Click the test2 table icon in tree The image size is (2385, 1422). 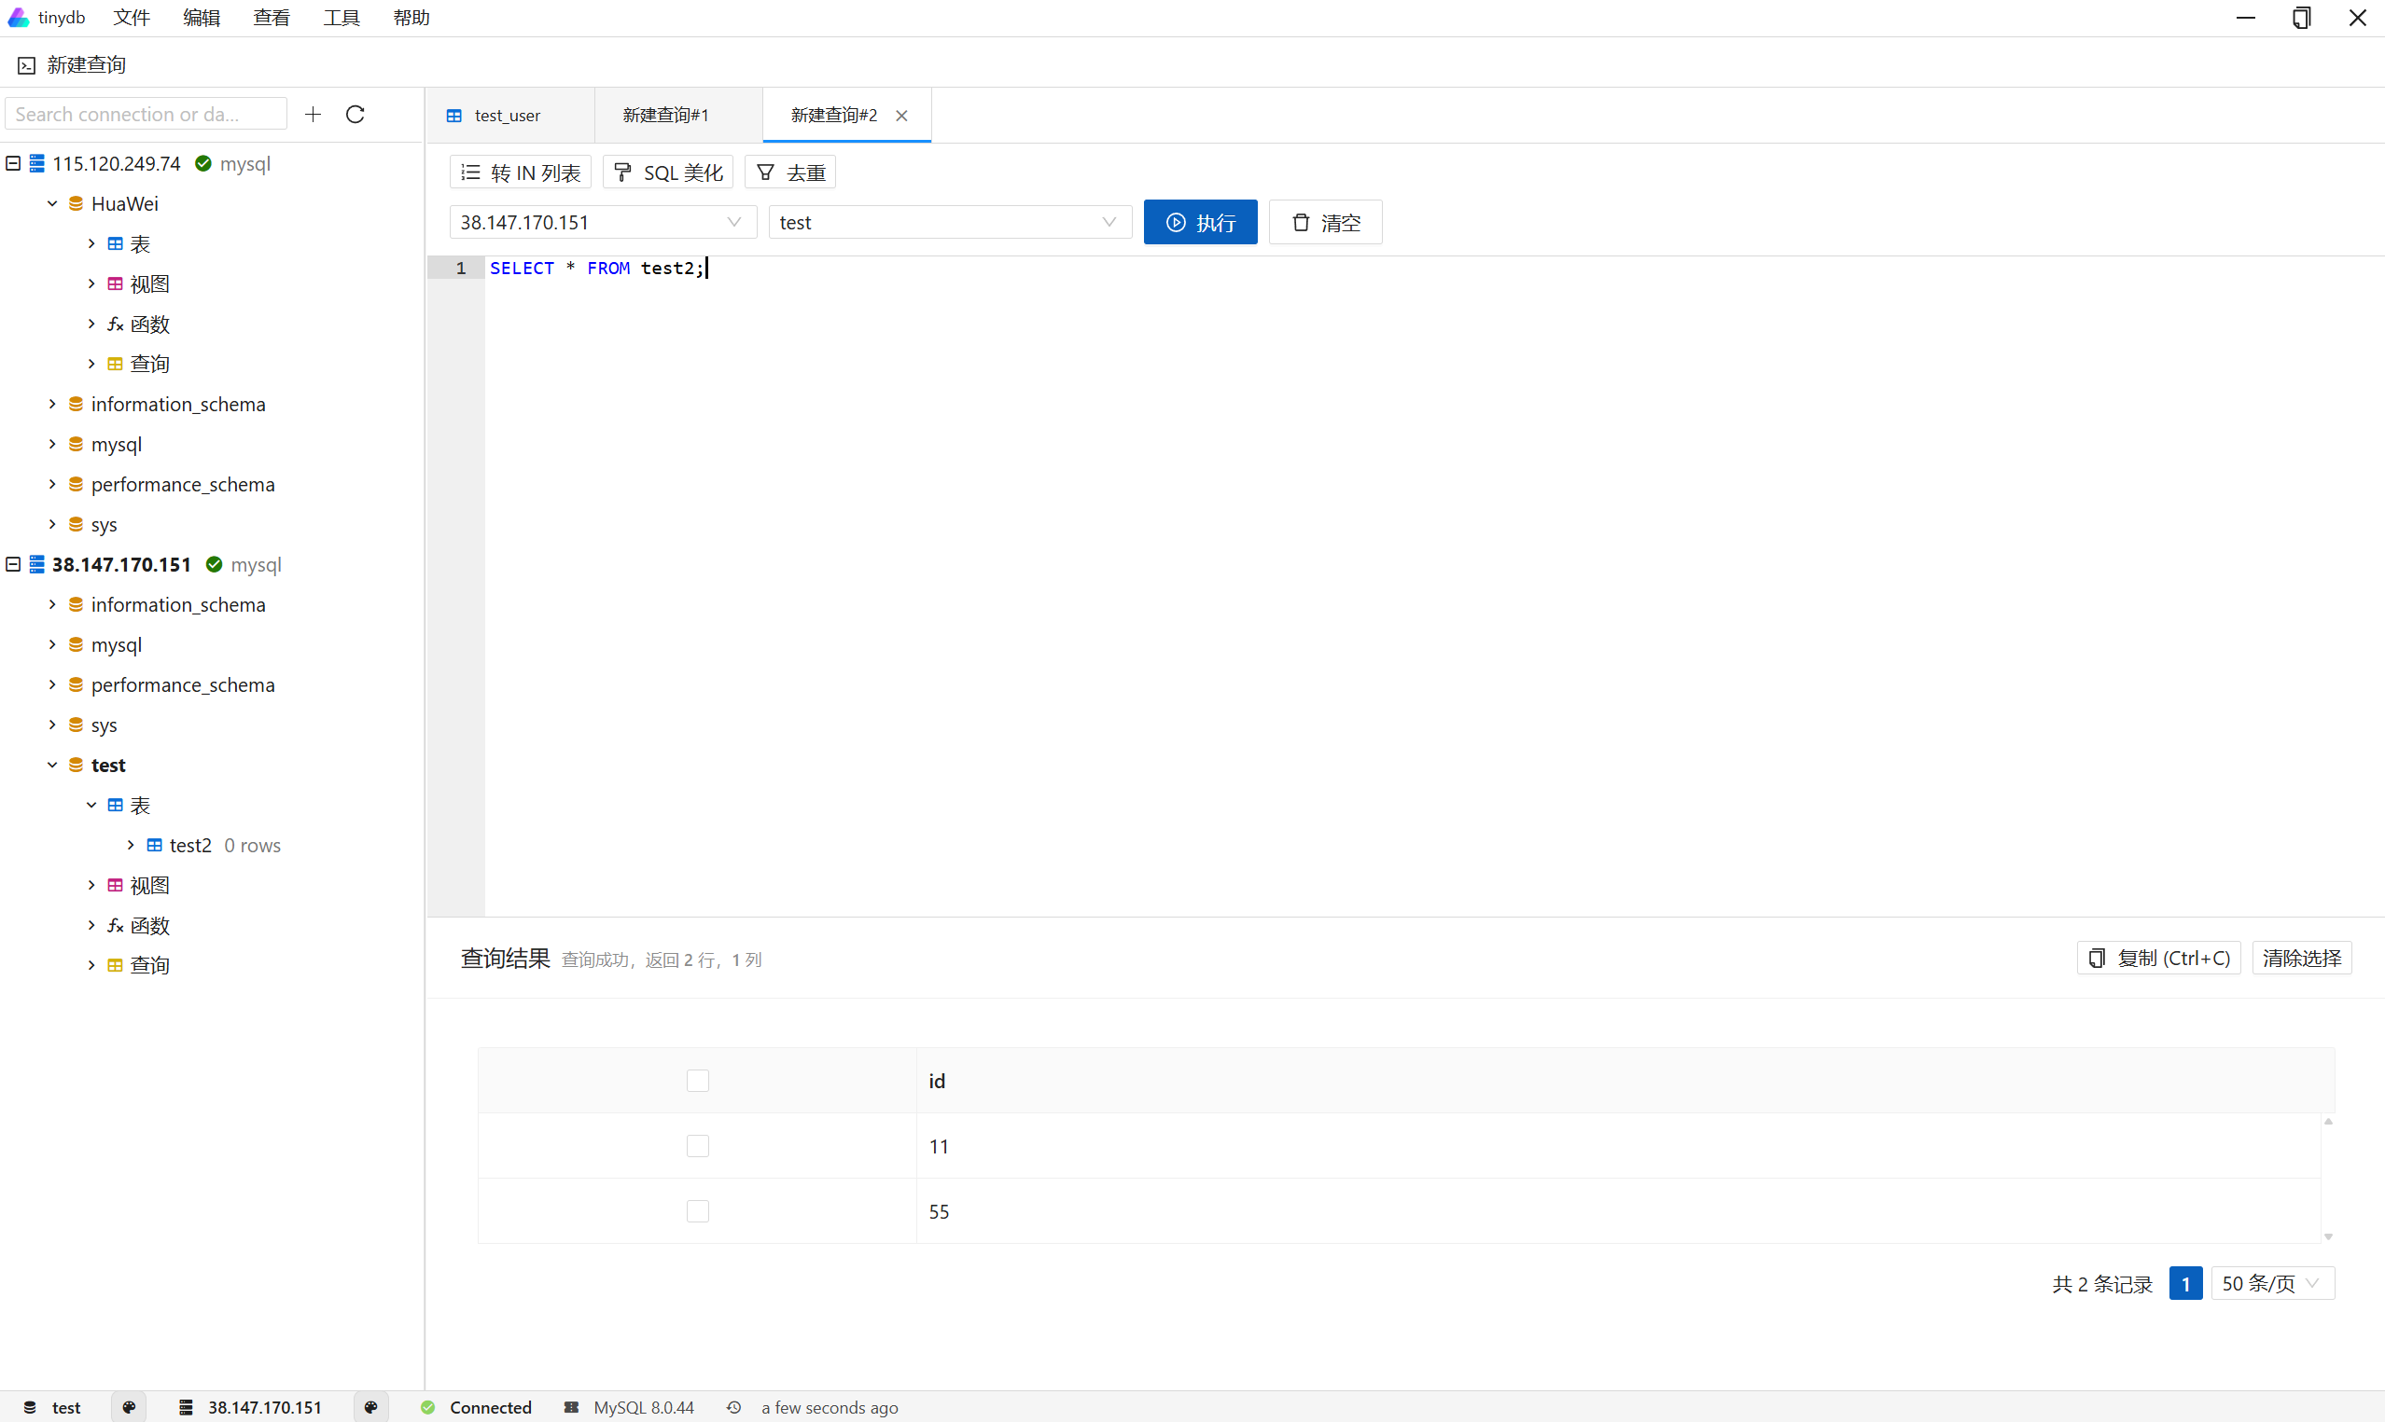[154, 845]
